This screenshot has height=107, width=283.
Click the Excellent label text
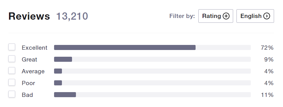coord(34,48)
